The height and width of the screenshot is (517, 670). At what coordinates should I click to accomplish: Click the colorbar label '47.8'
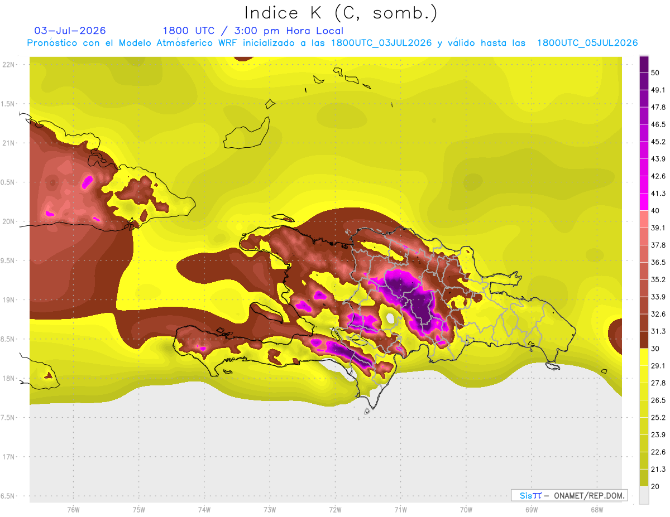pyautogui.click(x=658, y=107)
